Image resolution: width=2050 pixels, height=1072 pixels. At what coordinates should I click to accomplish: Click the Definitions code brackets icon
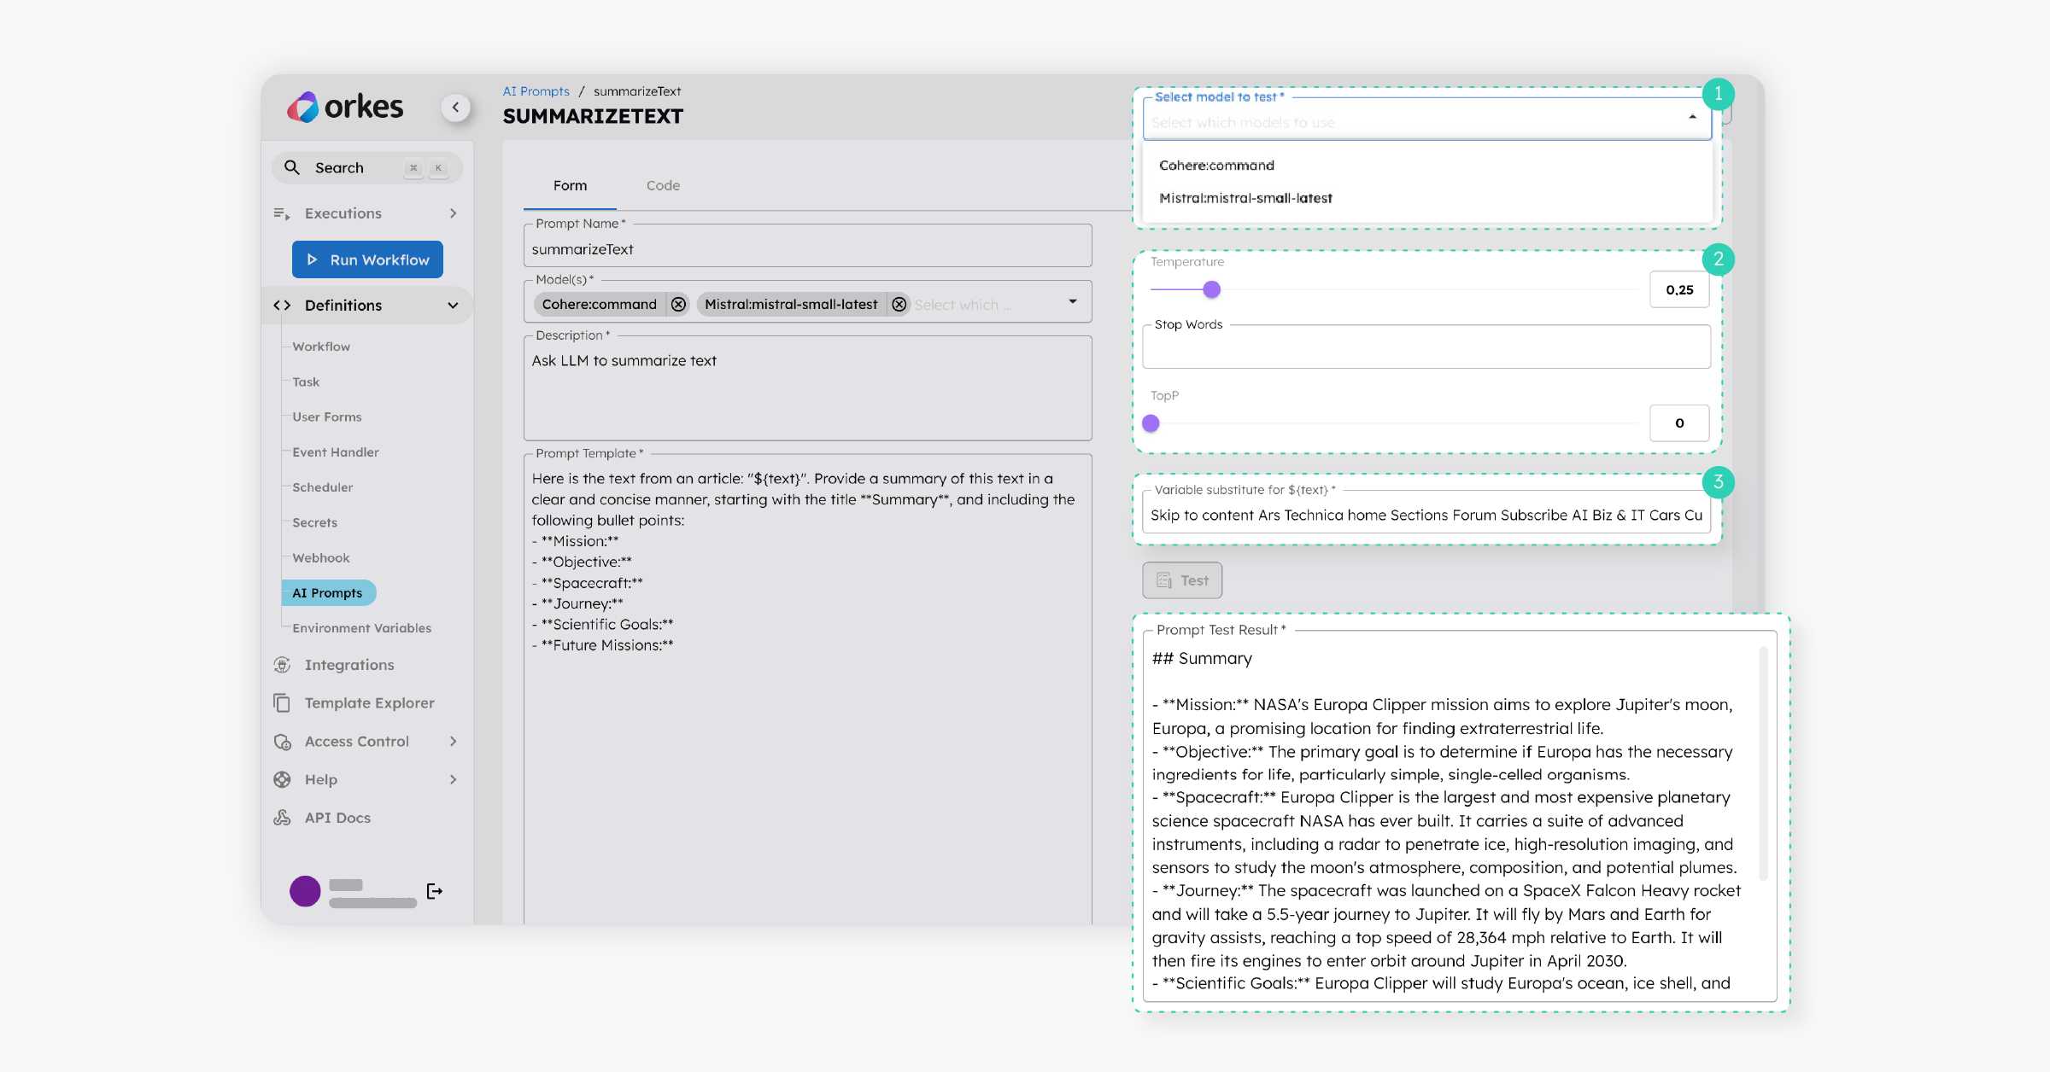tap(282, 306)
